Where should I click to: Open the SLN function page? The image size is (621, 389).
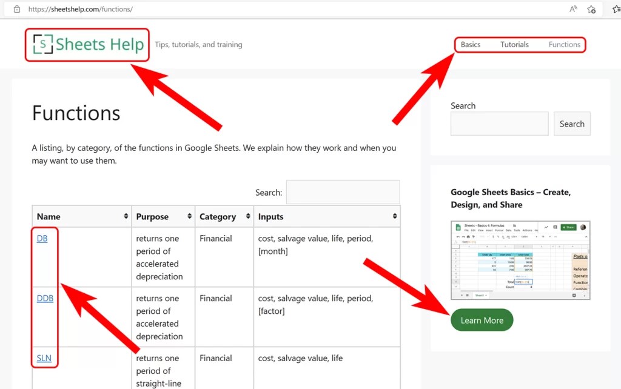pos(44,358)
